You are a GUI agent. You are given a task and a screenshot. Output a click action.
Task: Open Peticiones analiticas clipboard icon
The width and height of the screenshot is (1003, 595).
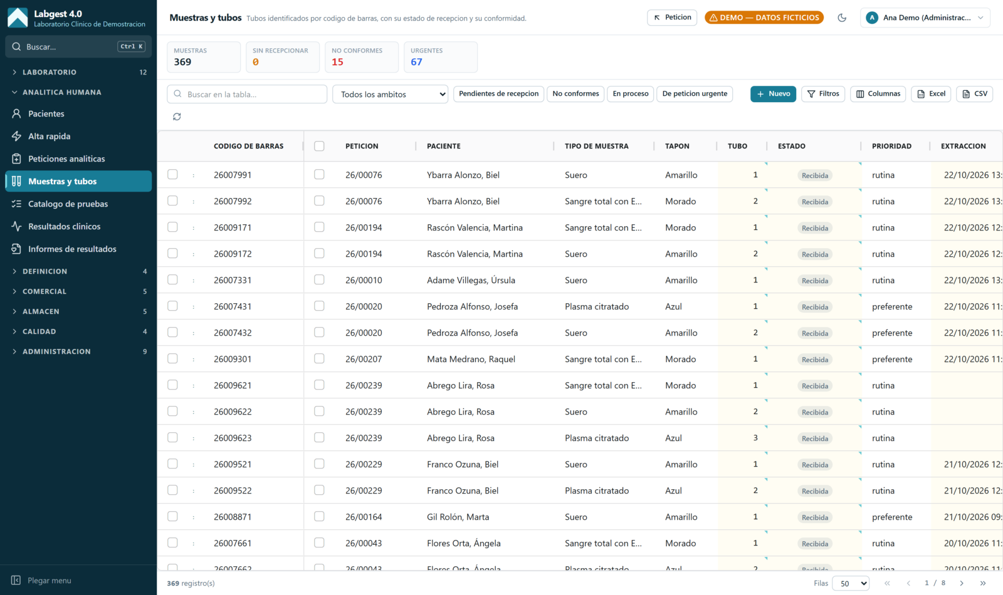pyautogui.click(x=16, y=158)
